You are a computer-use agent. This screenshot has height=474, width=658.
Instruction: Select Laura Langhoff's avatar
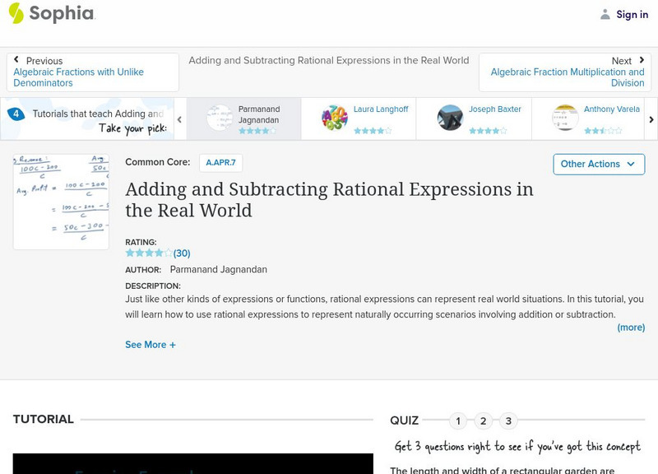(335, 118)
